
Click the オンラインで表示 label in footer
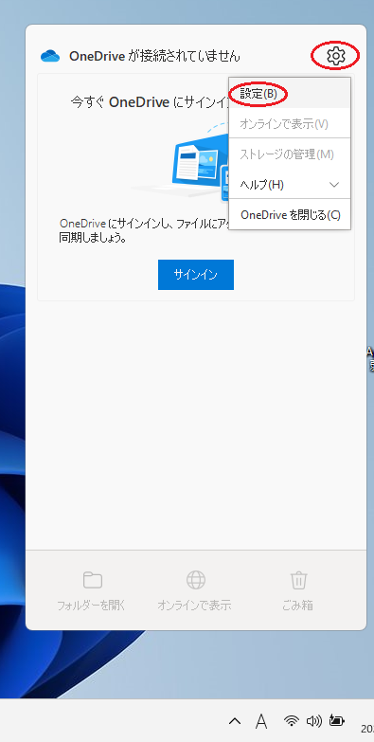[194, 605]
